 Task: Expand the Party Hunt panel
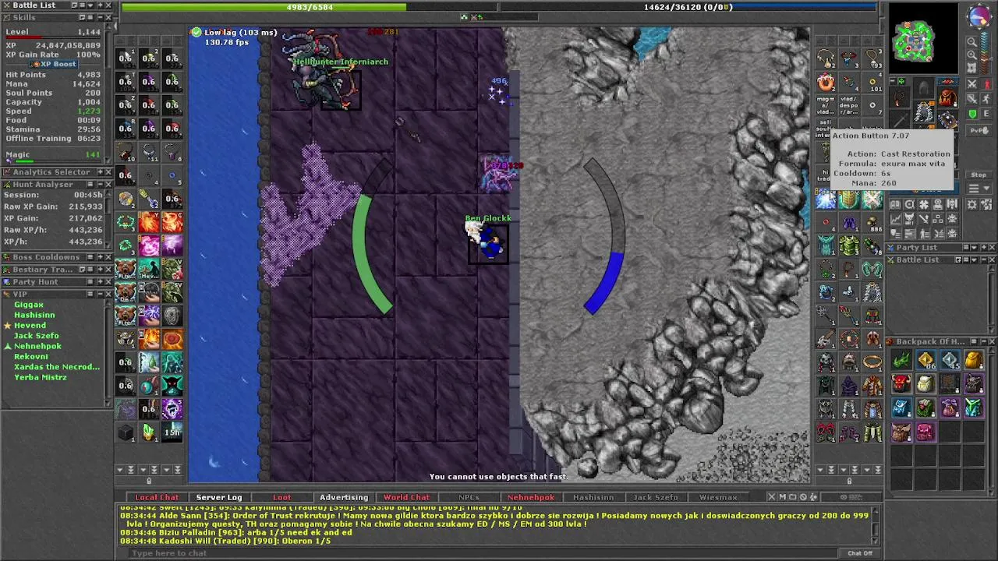point(101,282)
